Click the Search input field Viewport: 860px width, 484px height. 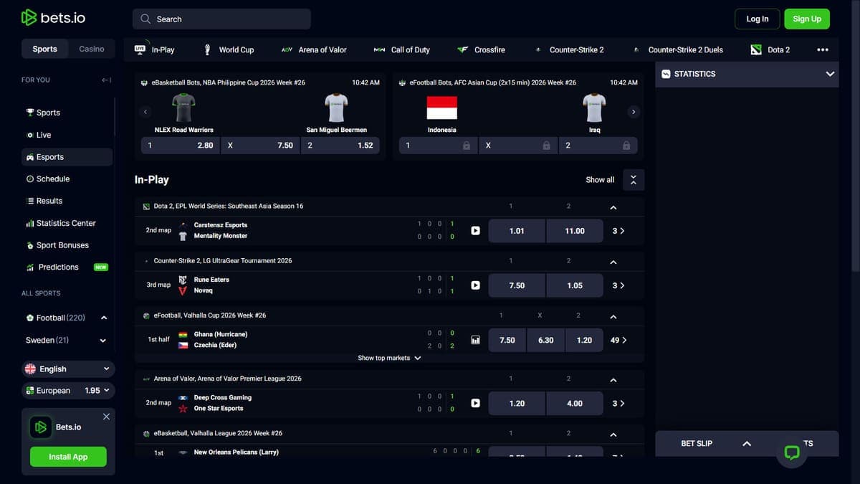[x=221, y=19]
